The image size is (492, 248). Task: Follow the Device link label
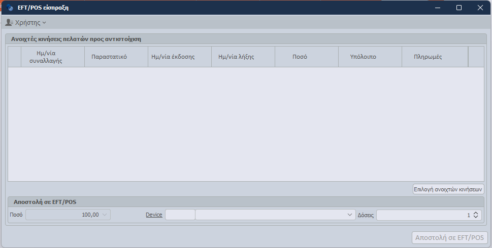point(154,215)
